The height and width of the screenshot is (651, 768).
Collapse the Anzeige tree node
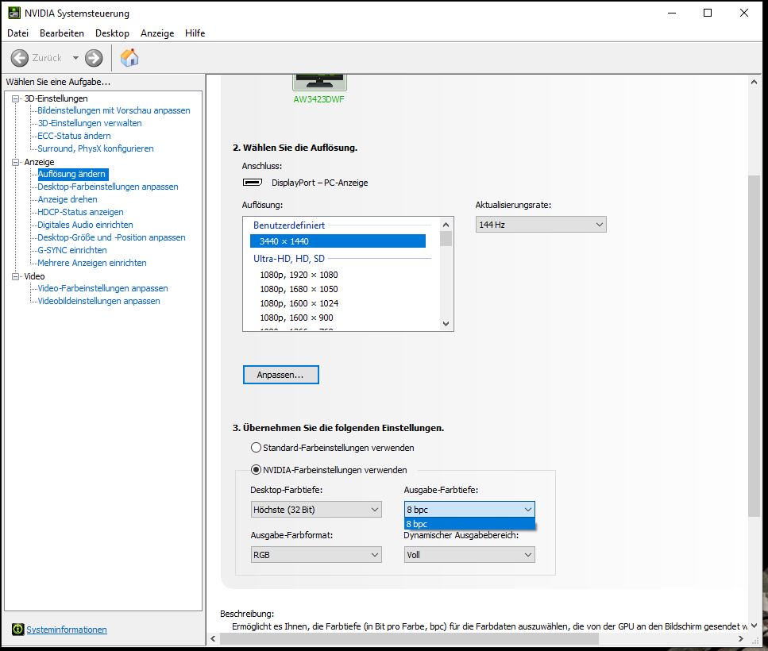[x=16, y=162]
